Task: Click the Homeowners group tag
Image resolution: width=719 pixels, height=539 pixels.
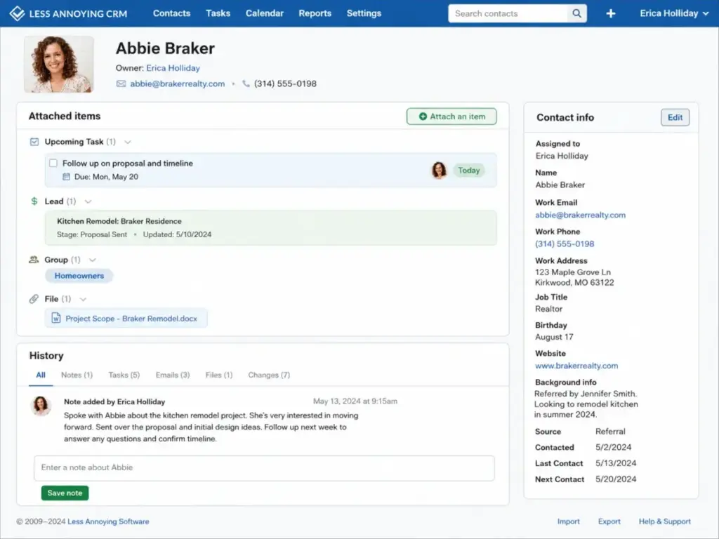Action: click(79, 275)
